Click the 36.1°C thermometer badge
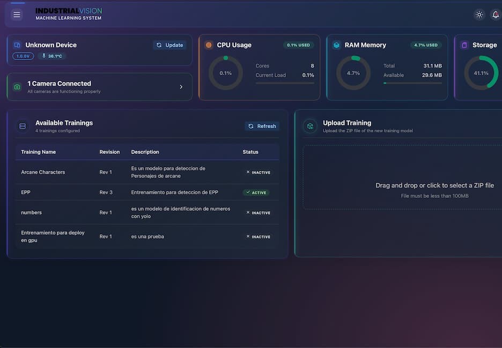502x348 pixels. (53, 55)
